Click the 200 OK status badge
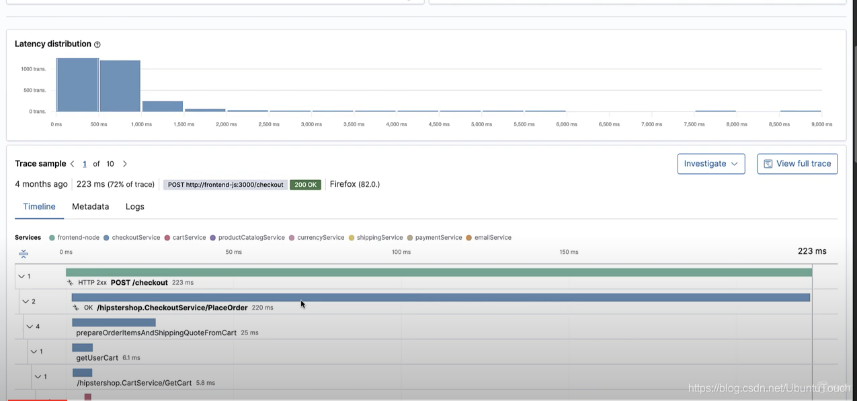The image size is (857, 401). 306,185
